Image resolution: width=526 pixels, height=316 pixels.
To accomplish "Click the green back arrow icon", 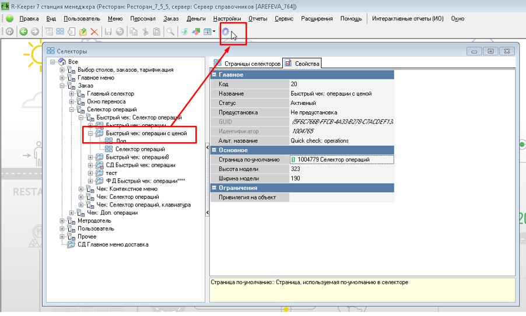I will click(x=24, y=31).
